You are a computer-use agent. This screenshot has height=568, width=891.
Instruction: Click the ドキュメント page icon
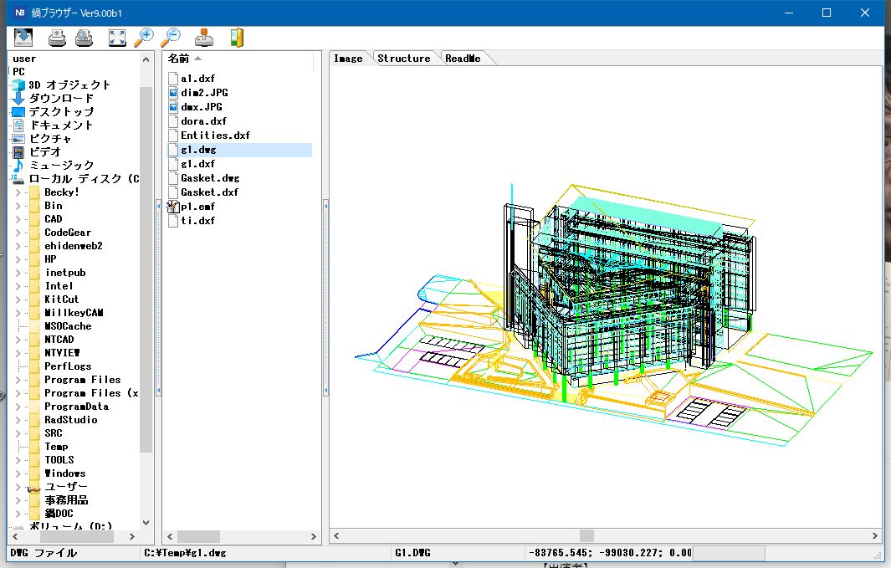tap(18, 125)
